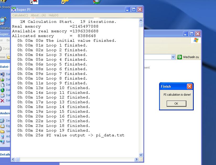
Task: Click the '1M Calculation Start. 19 iterations.' line
Action: [x=68, y=22]
